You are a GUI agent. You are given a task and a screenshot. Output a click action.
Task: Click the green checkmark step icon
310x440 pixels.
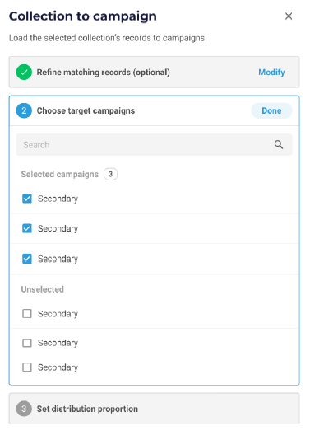tap(24, 73)
